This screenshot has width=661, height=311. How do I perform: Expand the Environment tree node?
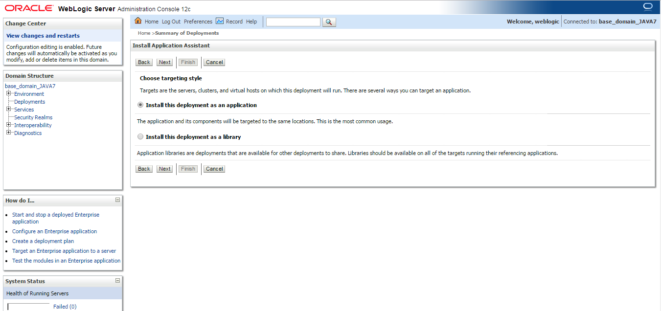pyautogui.click(x=8, y=93)
